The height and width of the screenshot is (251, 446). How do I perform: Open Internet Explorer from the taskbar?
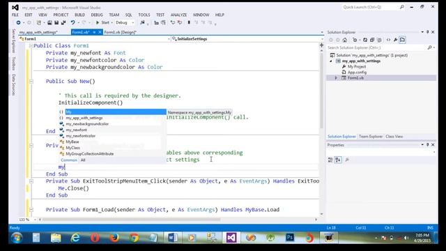75,238
